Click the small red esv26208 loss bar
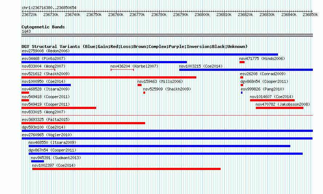The height and width of the screenshot is (194, 323). click(242, 77)
